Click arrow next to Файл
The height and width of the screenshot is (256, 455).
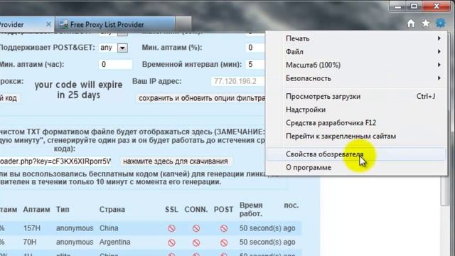[x=439, y=52]
